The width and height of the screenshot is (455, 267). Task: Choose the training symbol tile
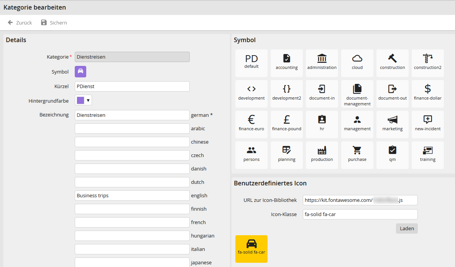427,155
